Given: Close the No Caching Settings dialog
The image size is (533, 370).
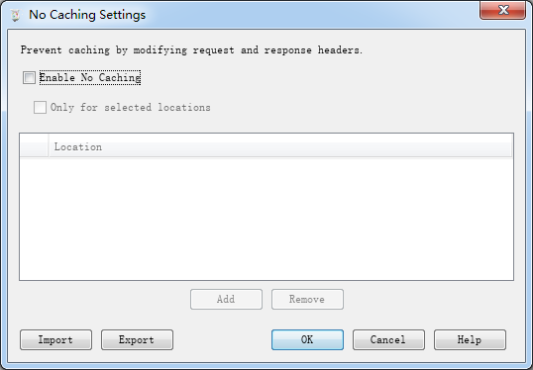Looking at the screenshot, I should (x=502, y=10).
